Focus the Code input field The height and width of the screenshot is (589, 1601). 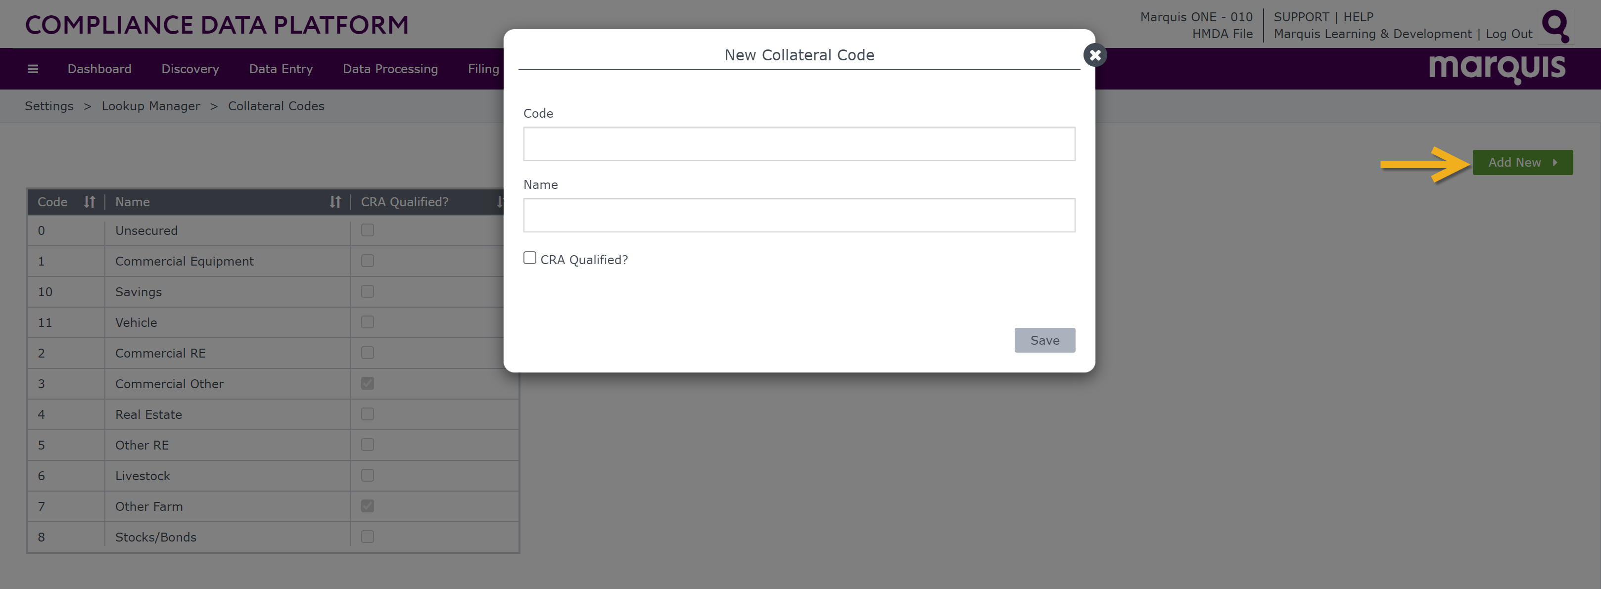coord(799,144)
